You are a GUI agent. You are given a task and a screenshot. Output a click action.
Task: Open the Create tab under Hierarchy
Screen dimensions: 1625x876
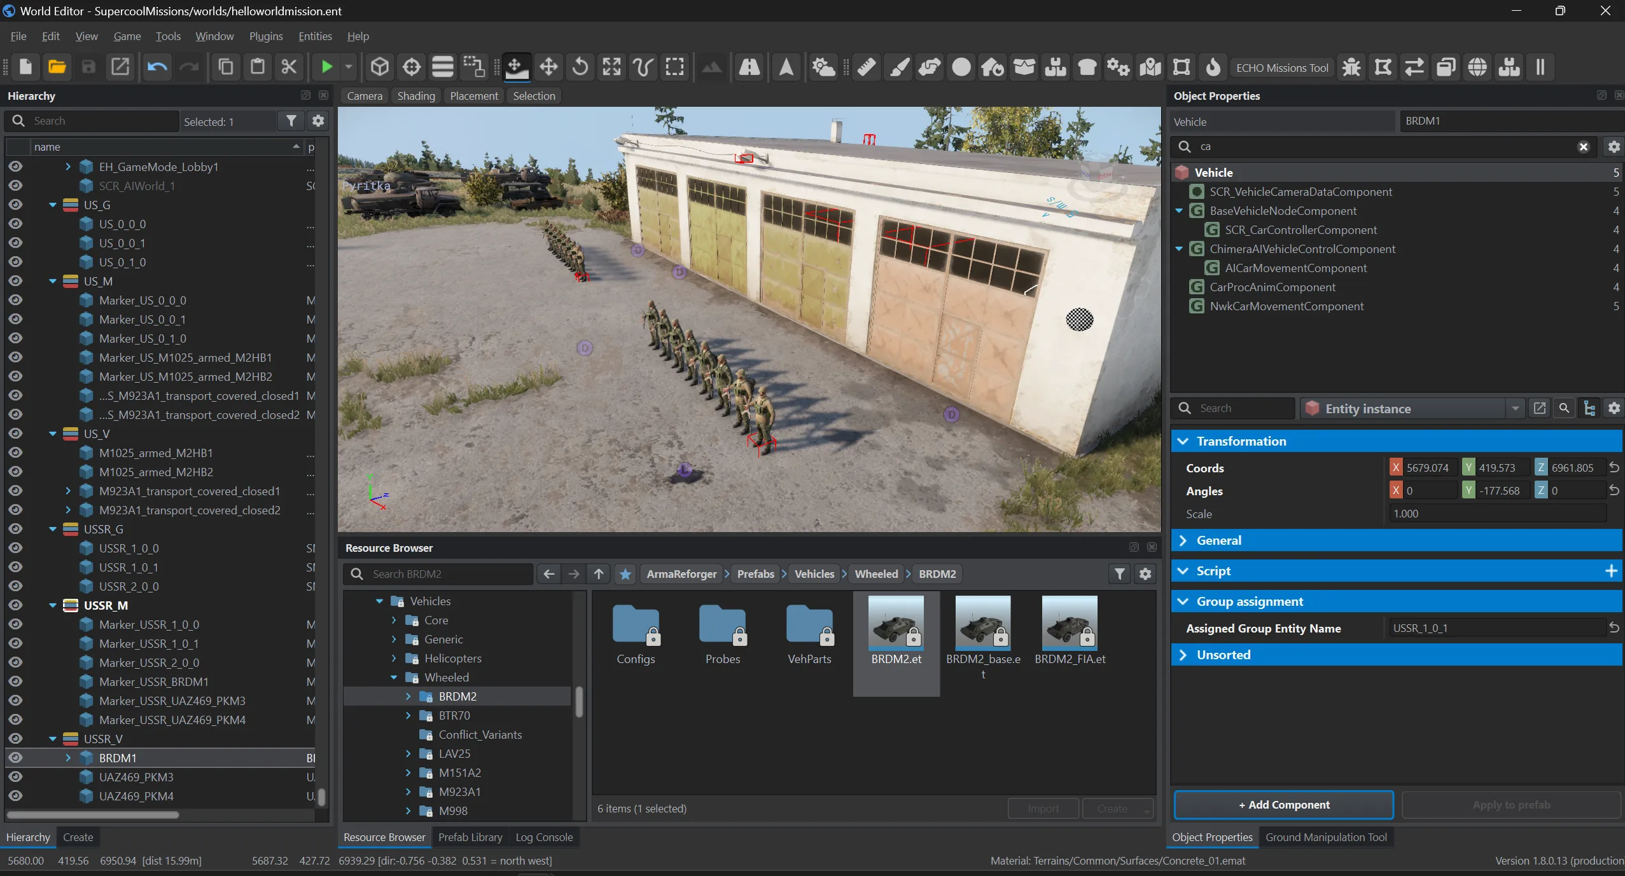[78, 837]
